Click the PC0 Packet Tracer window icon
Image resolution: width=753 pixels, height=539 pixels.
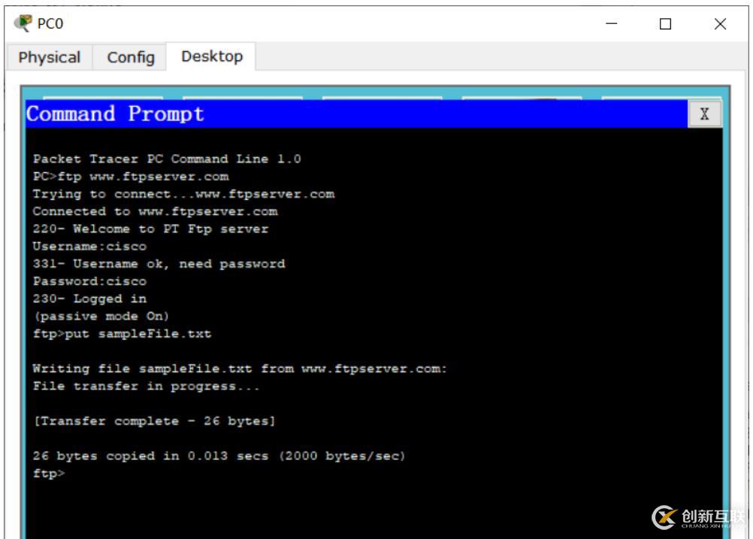(x=23, y=23)
